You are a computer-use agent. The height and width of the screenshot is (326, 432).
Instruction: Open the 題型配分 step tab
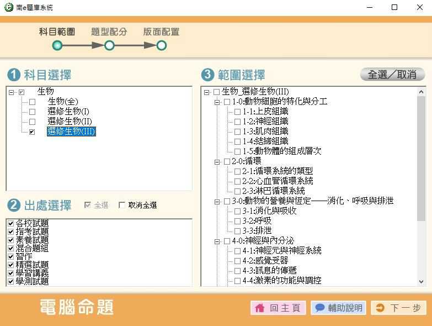(x=109, y=31)
